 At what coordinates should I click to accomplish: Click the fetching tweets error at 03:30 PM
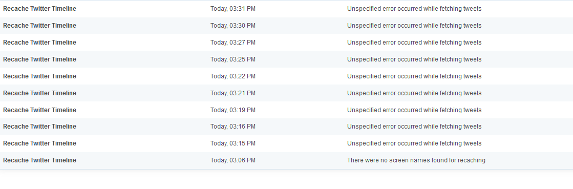414,26
